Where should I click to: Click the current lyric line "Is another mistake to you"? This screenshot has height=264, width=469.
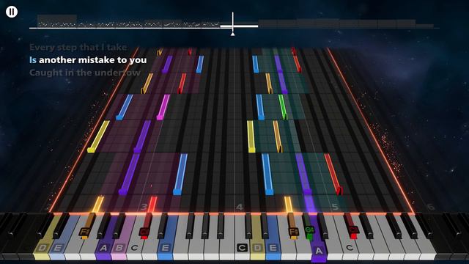(88, 60)
